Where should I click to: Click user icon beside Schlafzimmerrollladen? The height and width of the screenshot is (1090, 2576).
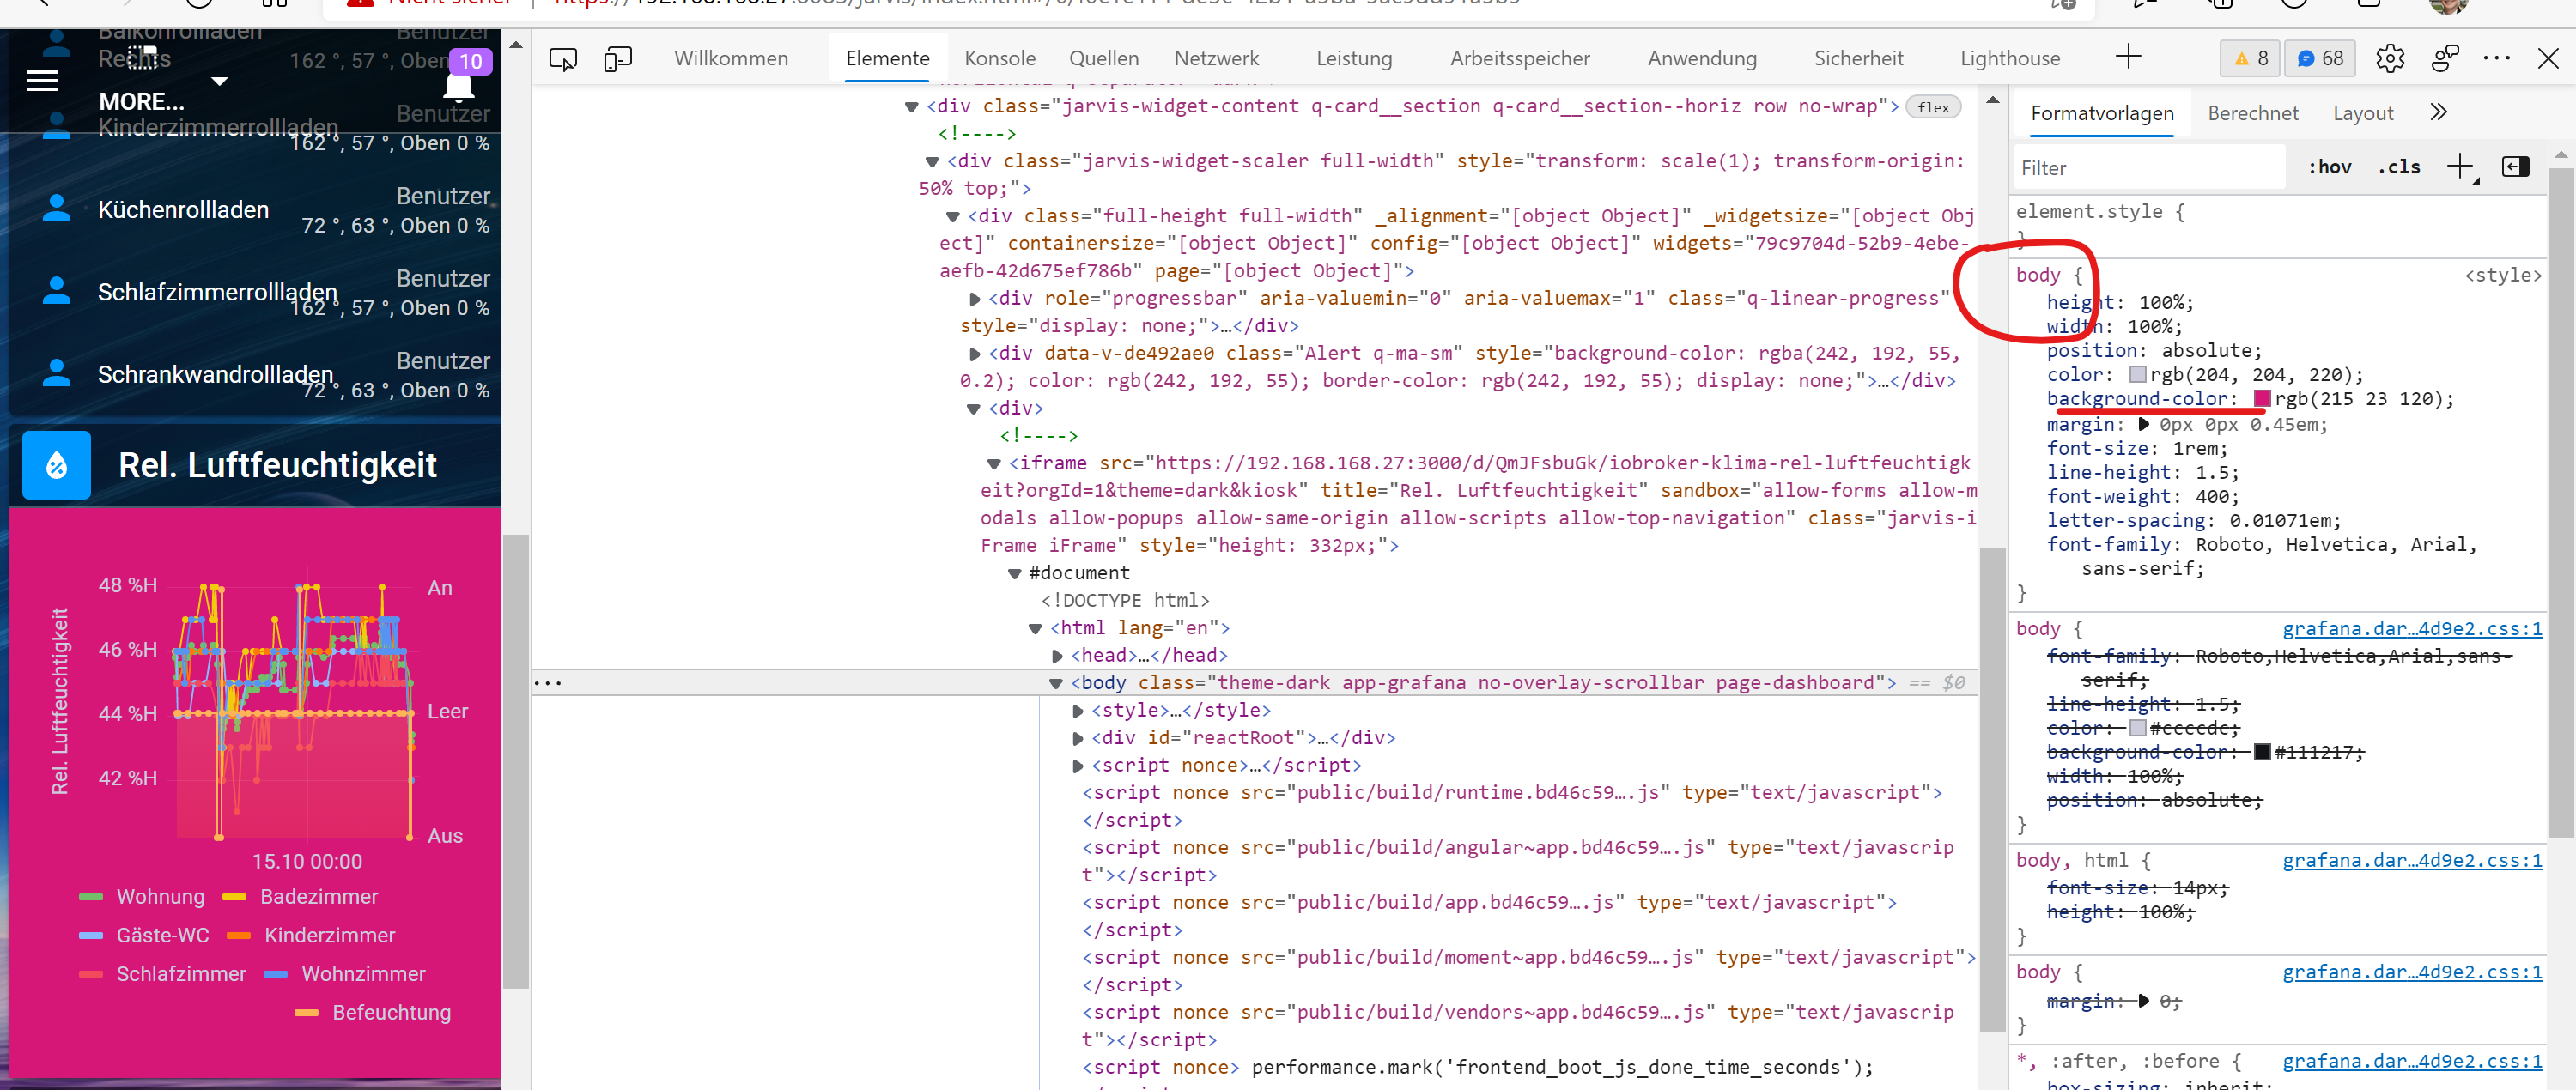point(57,290)
